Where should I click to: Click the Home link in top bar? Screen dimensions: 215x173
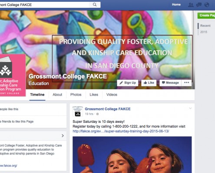click(176, 5)
